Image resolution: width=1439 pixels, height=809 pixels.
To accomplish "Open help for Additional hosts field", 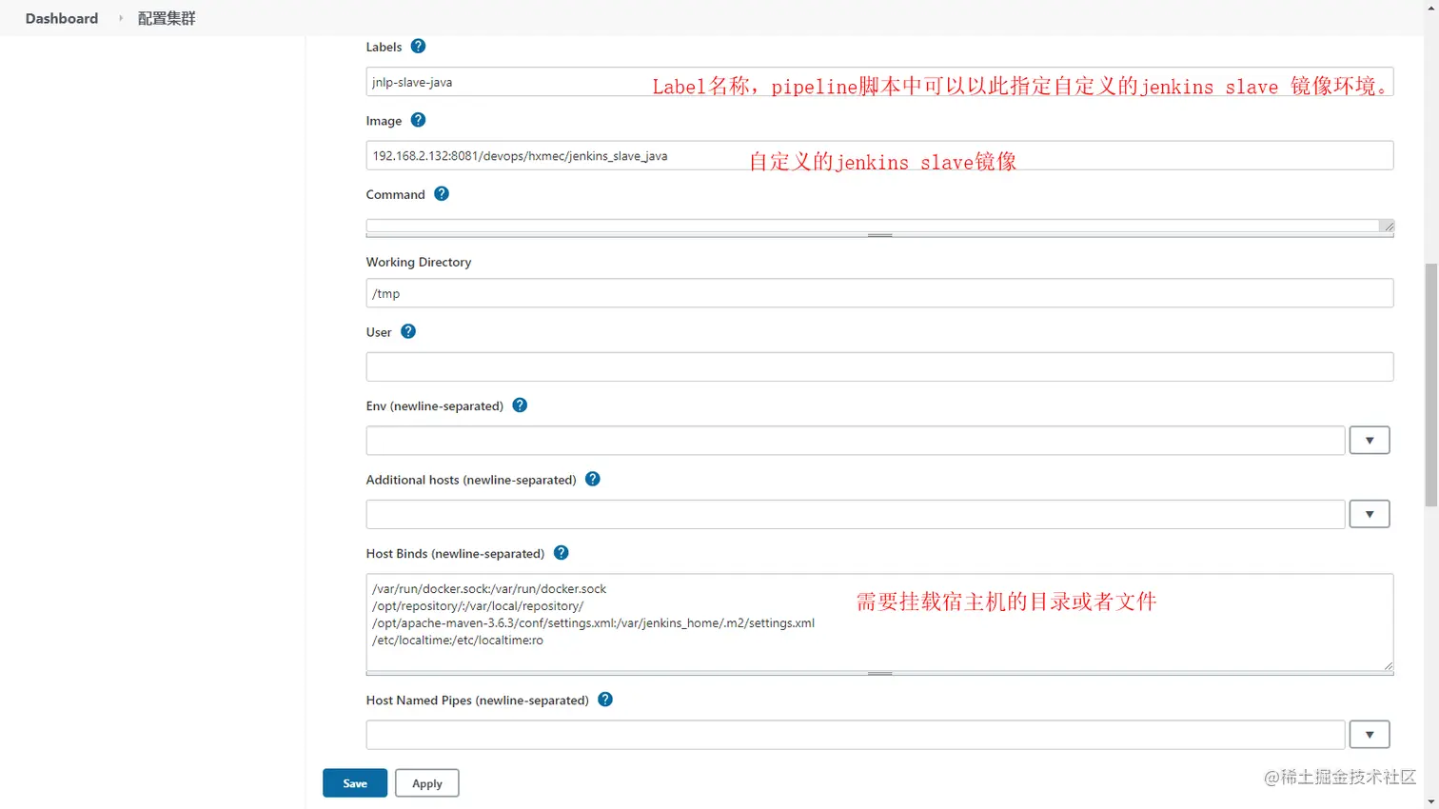I will 593,479.
